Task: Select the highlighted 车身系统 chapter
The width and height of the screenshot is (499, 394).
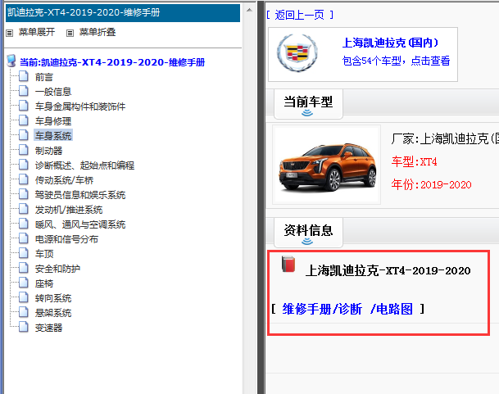Action: click(53, 136)
